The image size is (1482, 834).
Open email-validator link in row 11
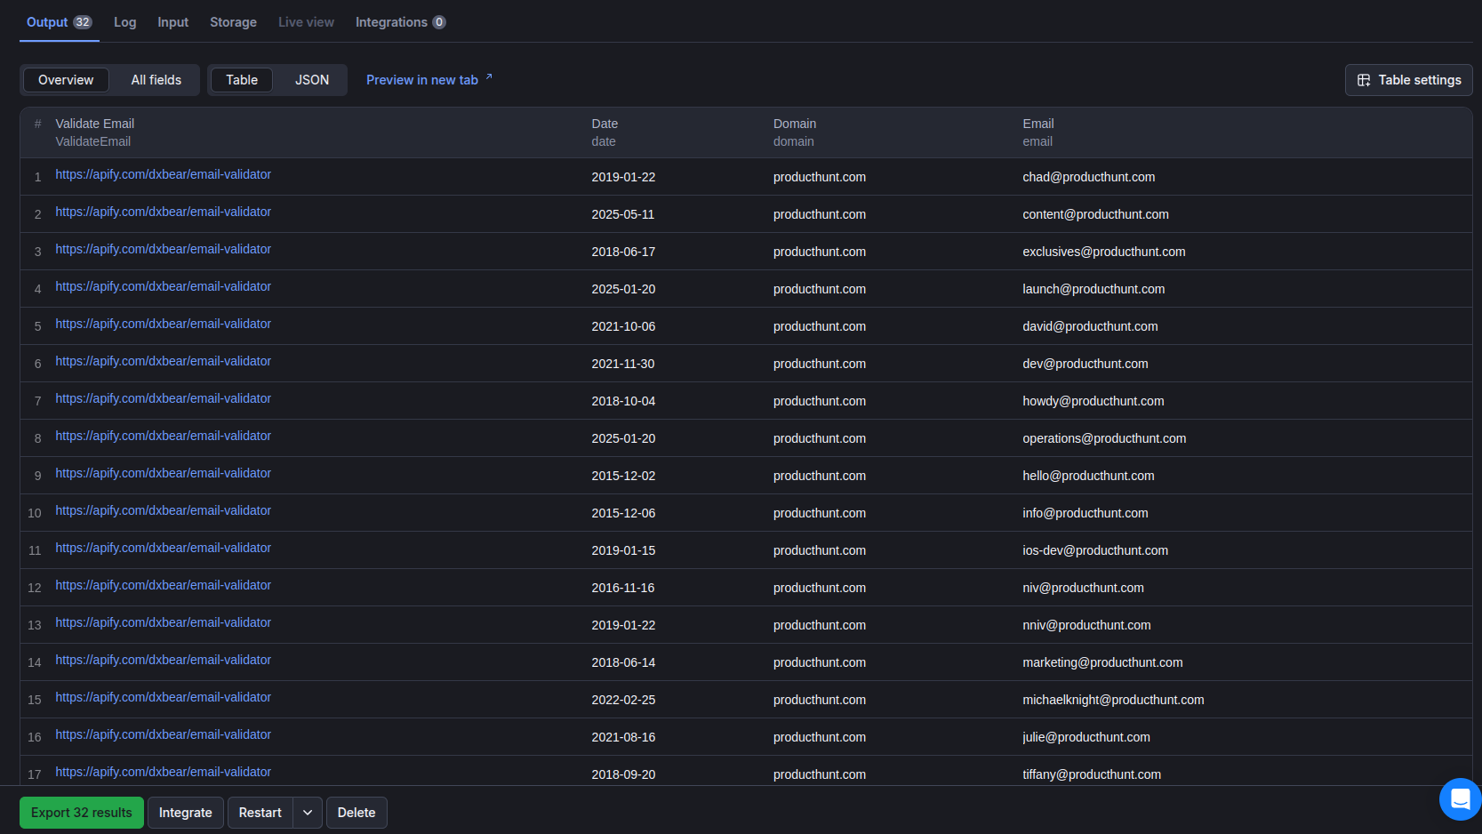[x=164, y=548]
